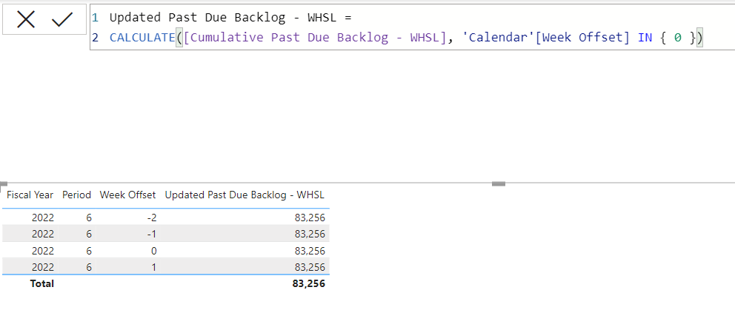The height and width of the screenshot is (327, 735).
Task: Cancel the formula edit with the X icon
Action: tap(26, 20)
